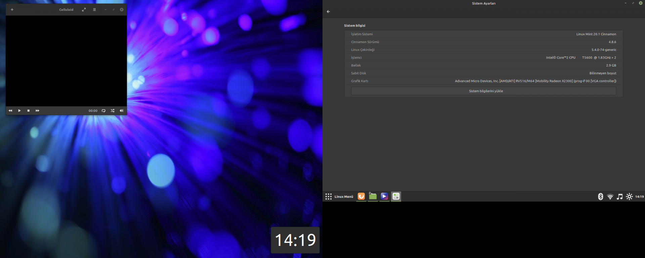Launch Firefox from the panel
This screenshot has width=645, height=258.
[x=361, y=197]
